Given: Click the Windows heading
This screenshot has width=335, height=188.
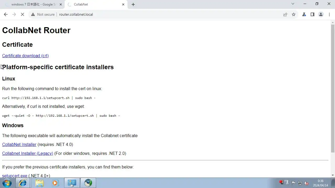Looking at the screenshot, I should 13,125.
